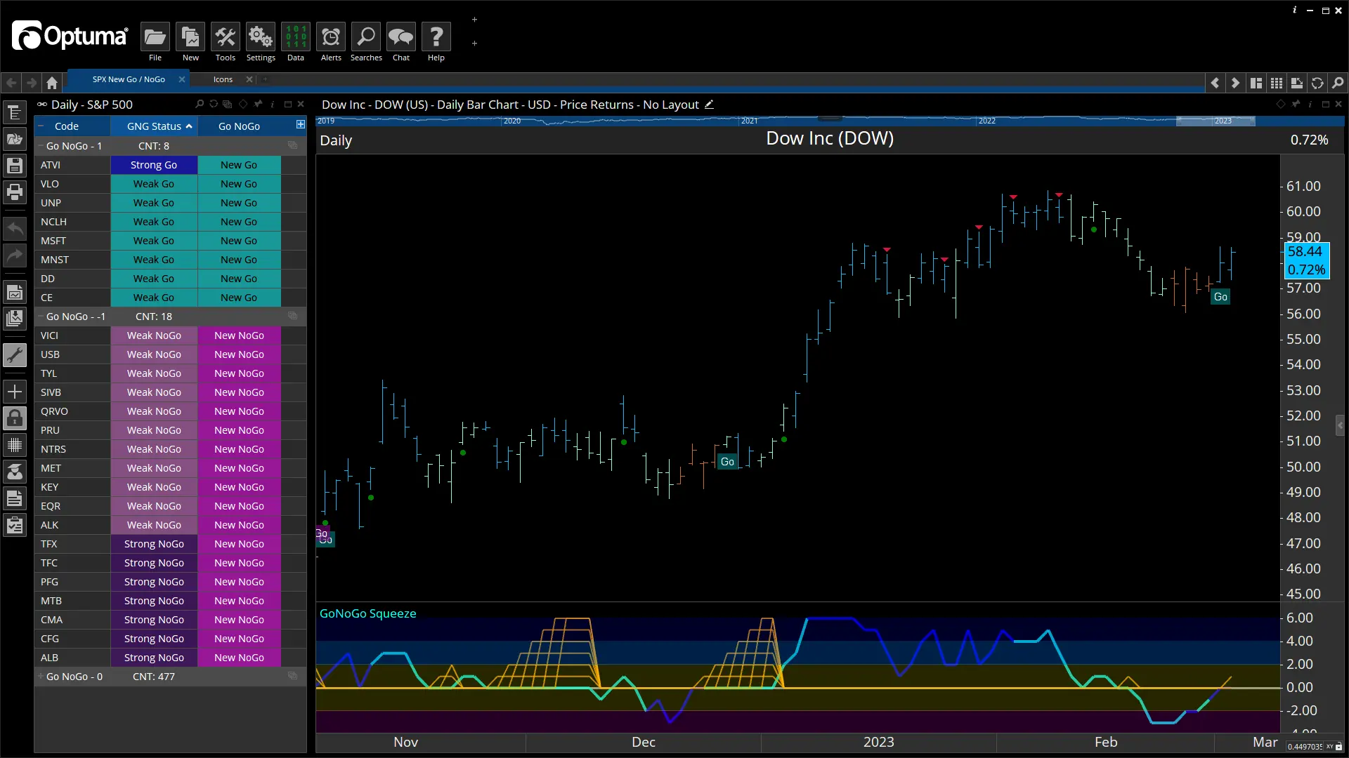Add column with the plus box button

click(301, 124)
